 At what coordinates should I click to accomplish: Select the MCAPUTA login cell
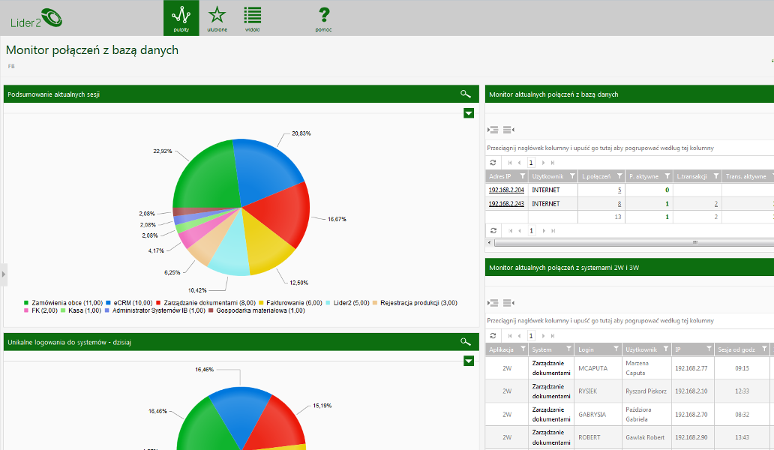[598, 368]
